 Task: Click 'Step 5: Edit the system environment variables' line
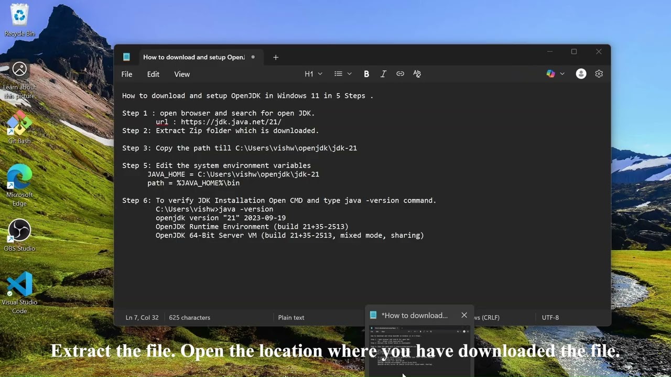click(x=217, y=165)
